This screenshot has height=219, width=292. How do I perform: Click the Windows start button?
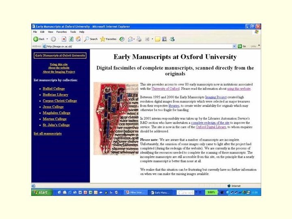(42, 193)
